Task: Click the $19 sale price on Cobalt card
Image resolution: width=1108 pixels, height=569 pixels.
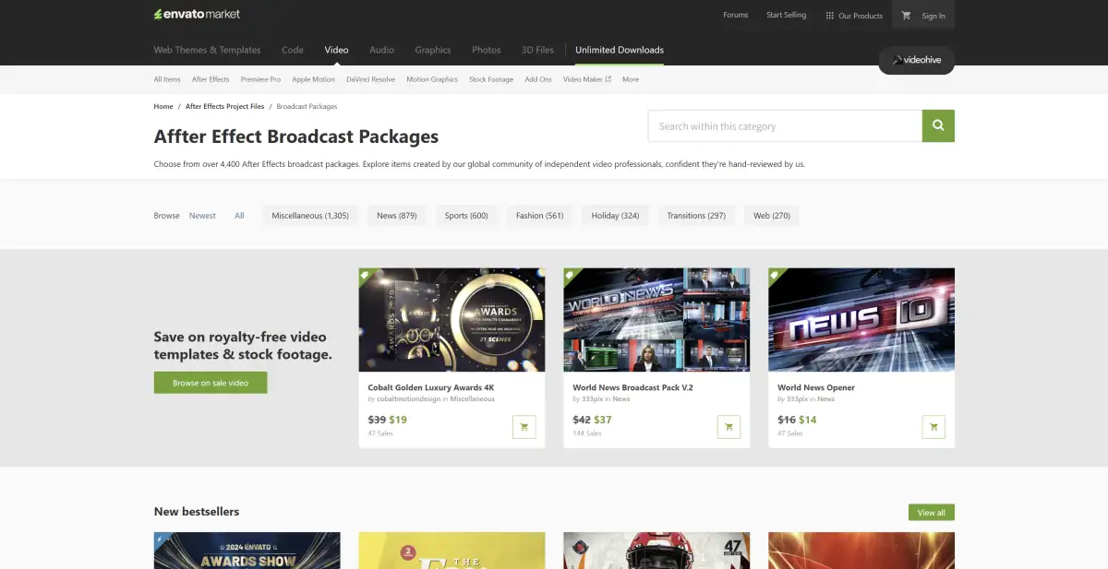Action: tap(398, 420)
